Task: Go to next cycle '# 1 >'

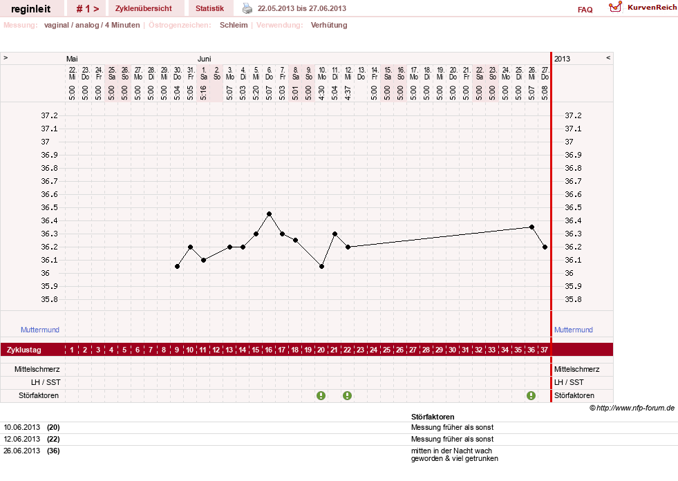Action: point(87,9)
